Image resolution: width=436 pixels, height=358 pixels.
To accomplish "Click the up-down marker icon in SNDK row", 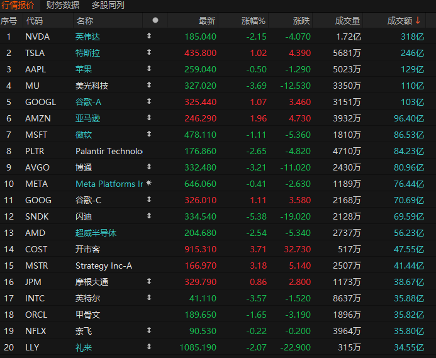I will [x=149, y=216].
